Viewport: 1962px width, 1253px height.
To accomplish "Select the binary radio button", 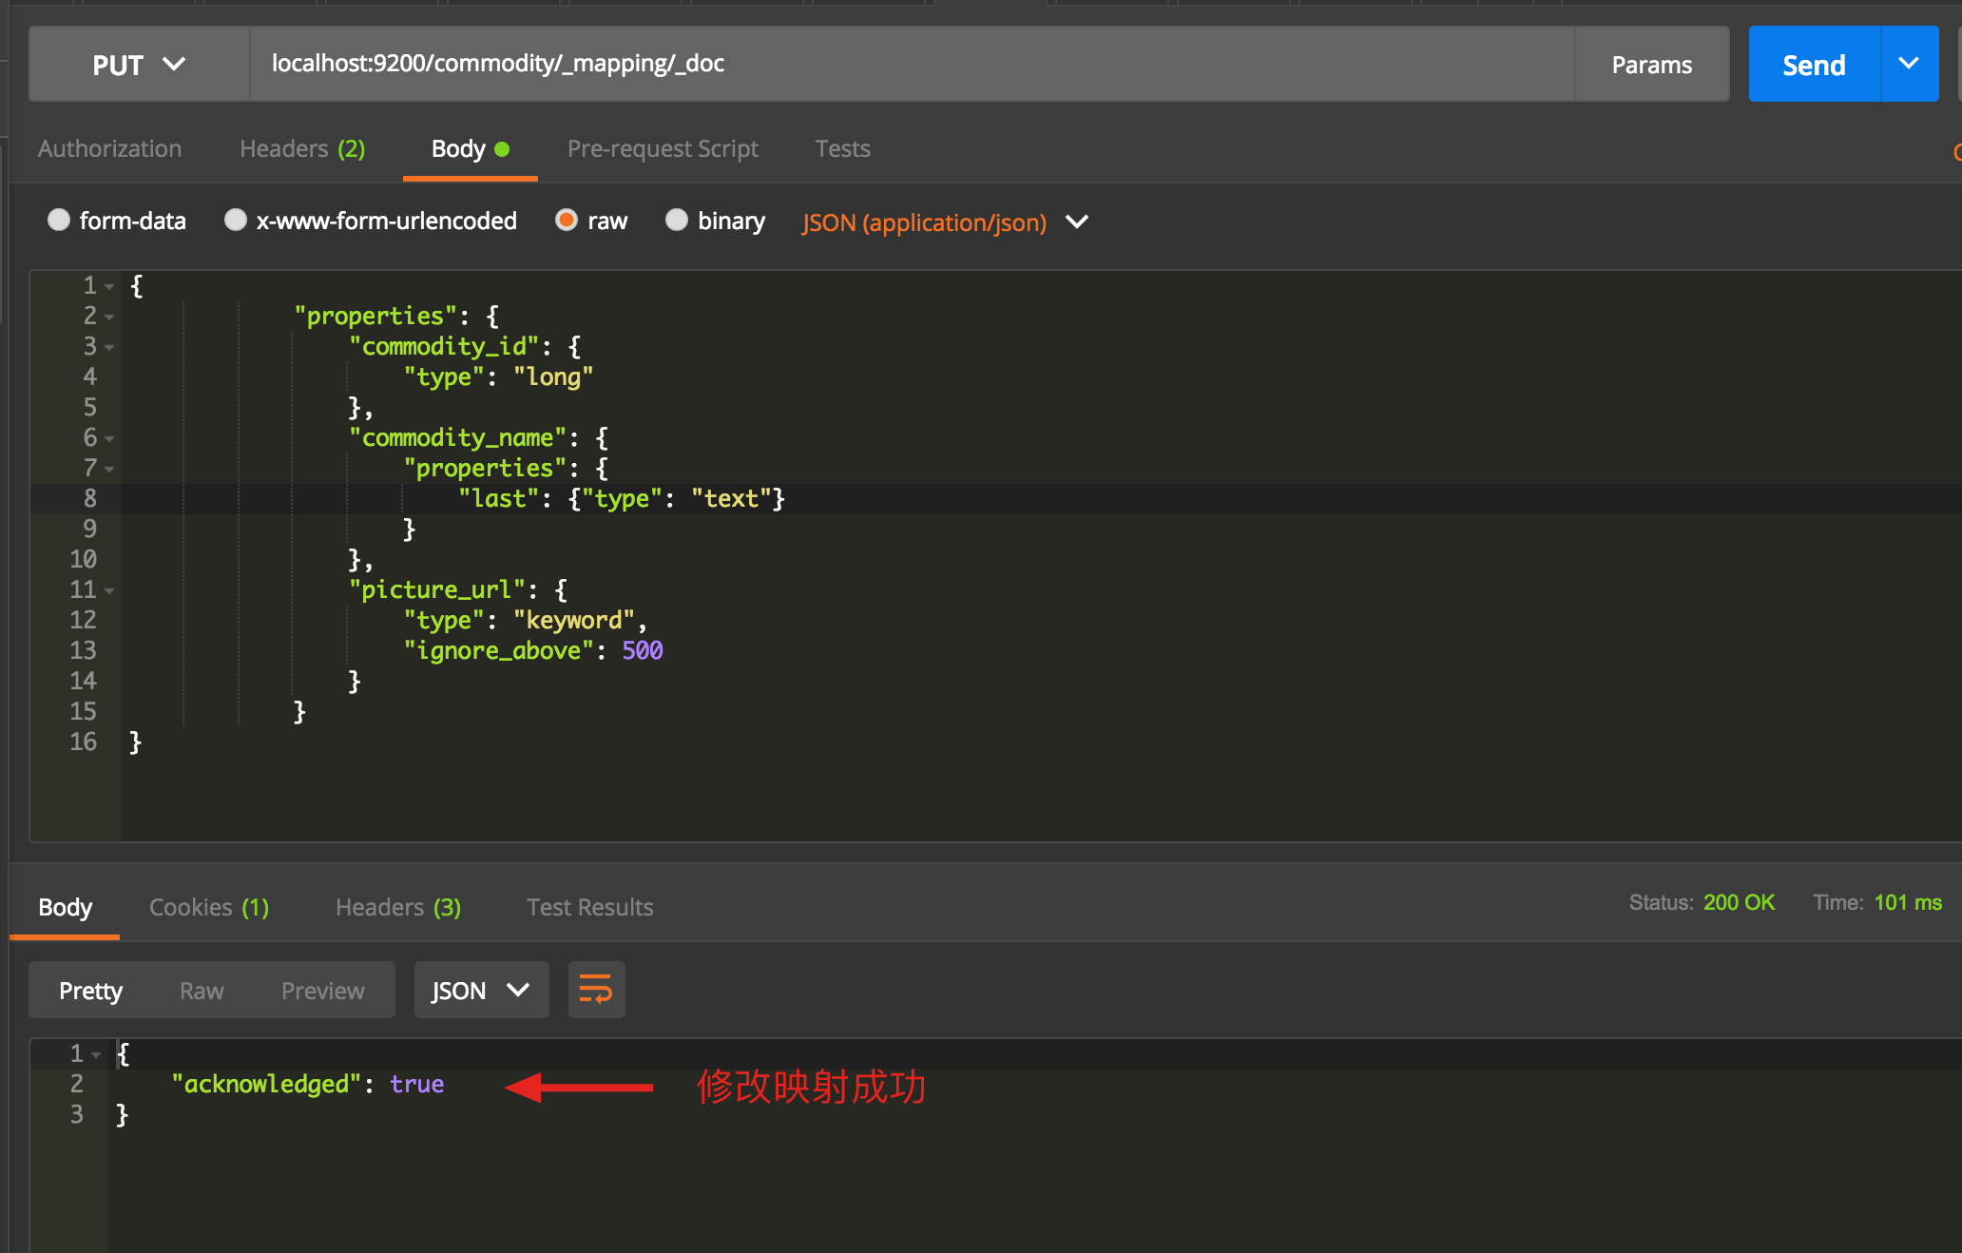I will tap(674, 221).
